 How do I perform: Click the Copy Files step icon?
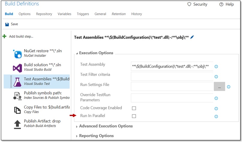coord(17,110)
